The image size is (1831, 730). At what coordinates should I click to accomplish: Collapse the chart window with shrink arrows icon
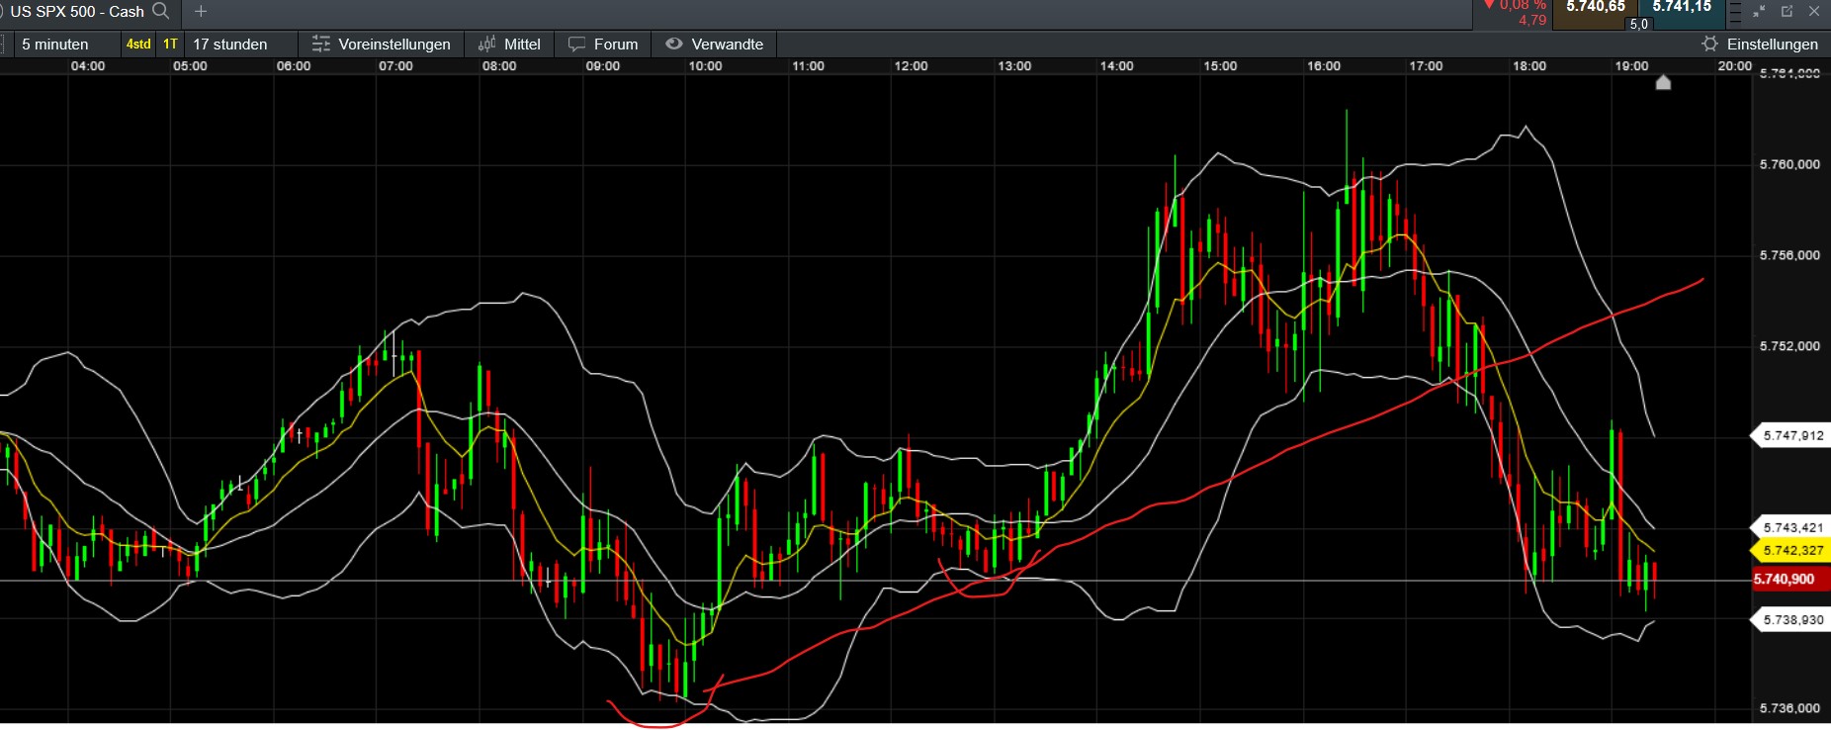pyautogui.click(x=1760, y=11)
